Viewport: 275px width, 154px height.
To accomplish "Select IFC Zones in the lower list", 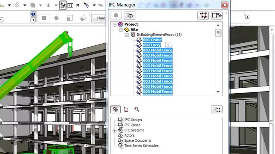I will pos(132,125).
